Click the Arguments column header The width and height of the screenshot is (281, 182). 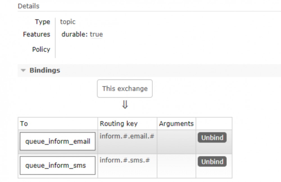(x=176, y=123)
